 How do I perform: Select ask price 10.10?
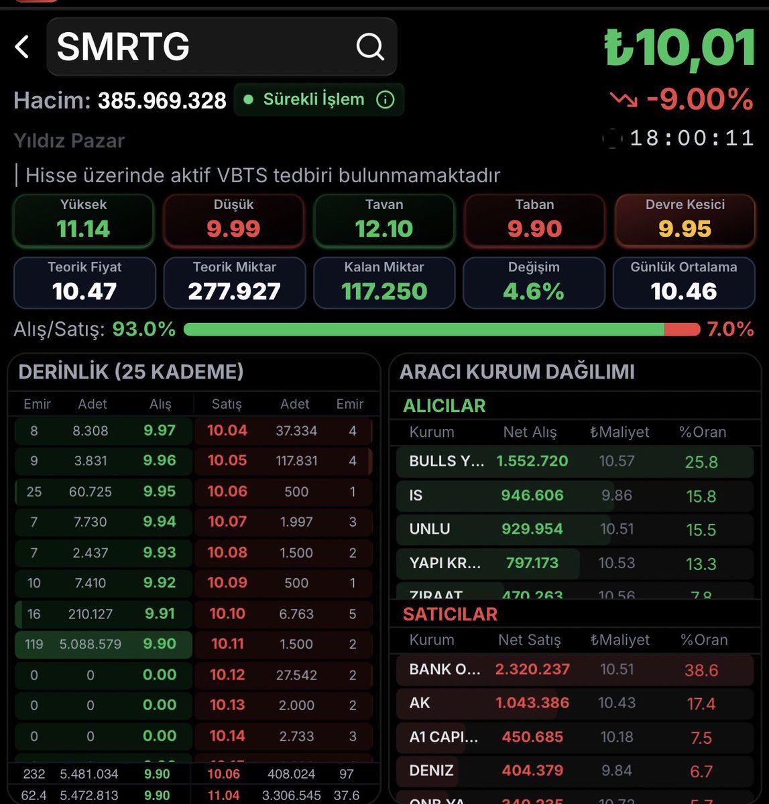click(227, 614)
